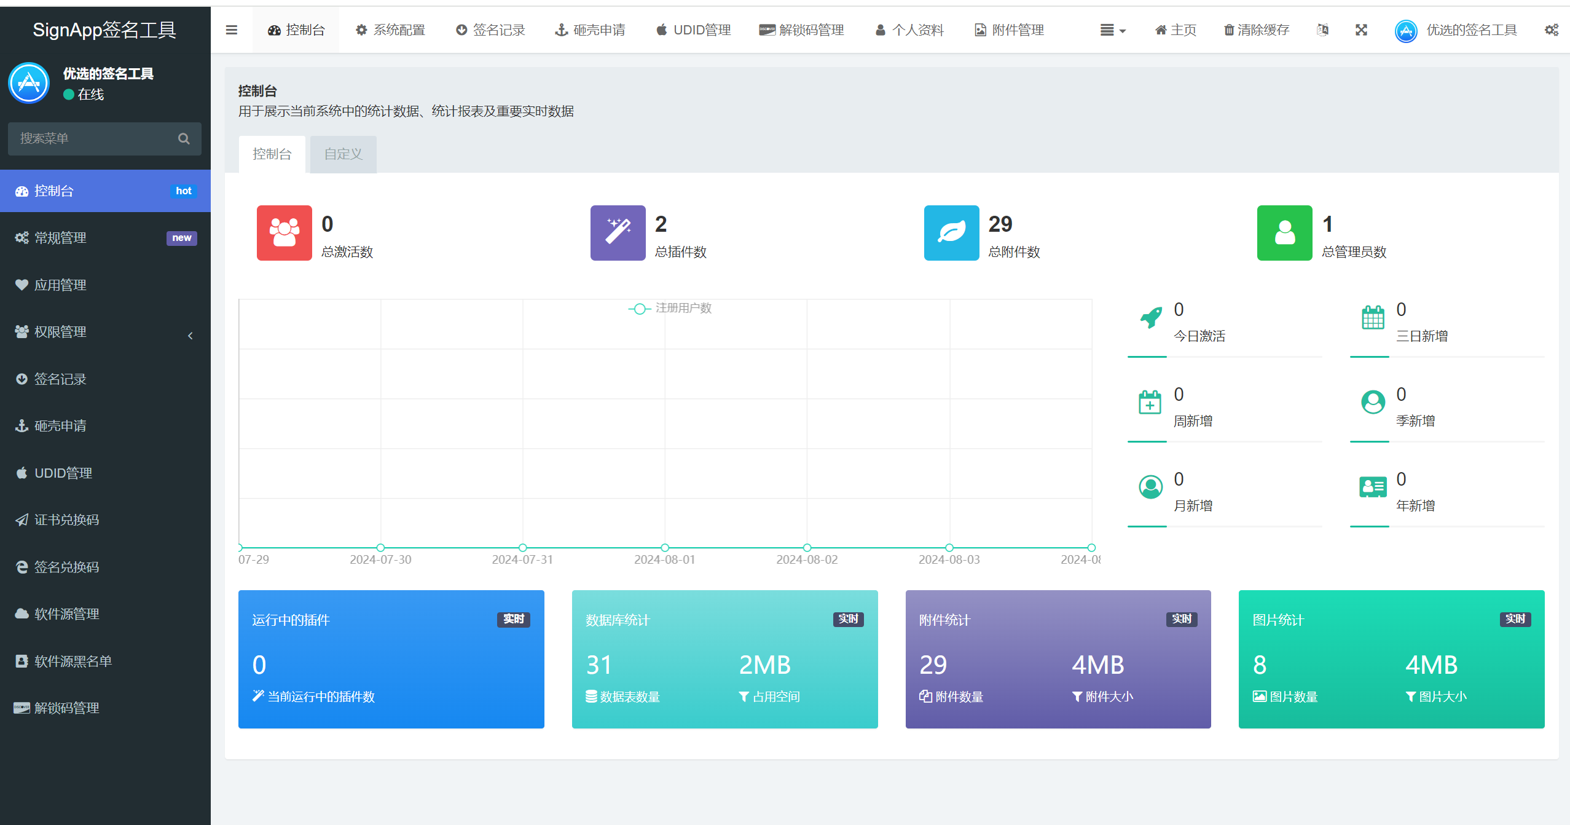Select 签名兑换码 in the left sidebar
Image resolution: width=1570 pixels, height=825 pixels.
[x=66, y=567]
